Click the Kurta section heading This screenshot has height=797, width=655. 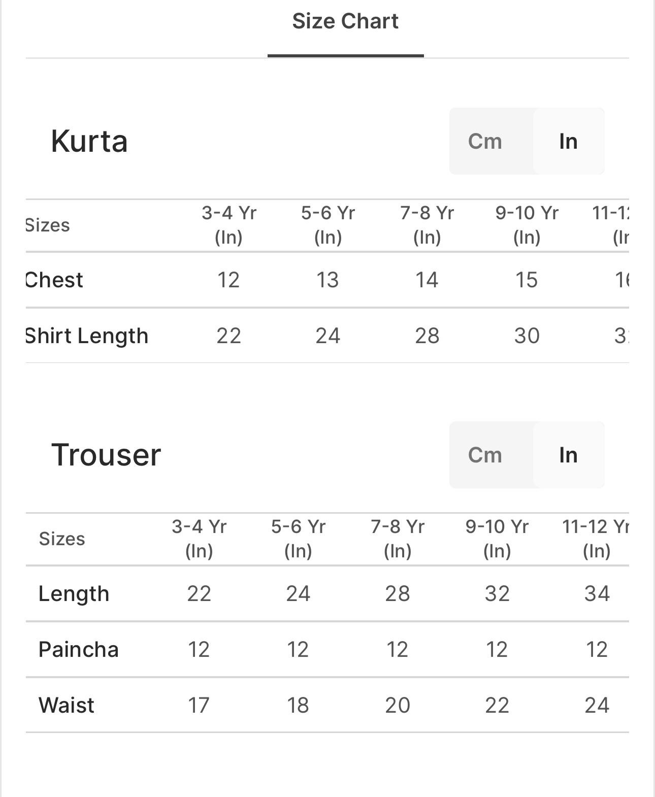point(89,141)
